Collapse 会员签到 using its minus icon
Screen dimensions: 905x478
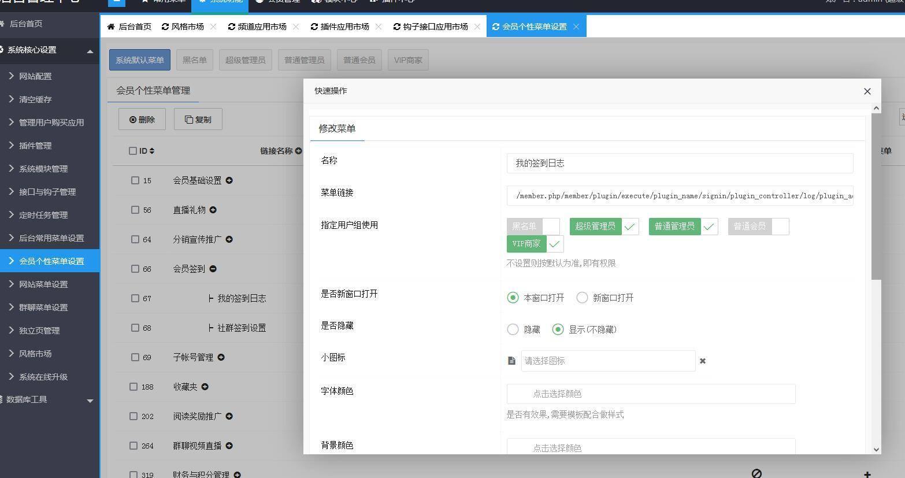click(213, 269)
